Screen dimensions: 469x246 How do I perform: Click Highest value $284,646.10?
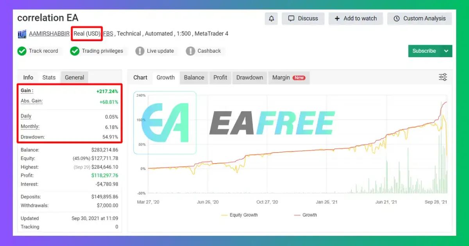tap(105, 167)
